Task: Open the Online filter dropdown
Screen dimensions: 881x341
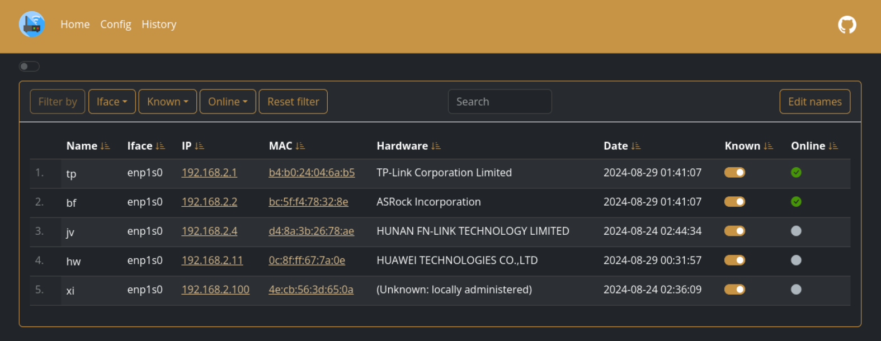Action: pyautogui.click(x=228, y=102)
